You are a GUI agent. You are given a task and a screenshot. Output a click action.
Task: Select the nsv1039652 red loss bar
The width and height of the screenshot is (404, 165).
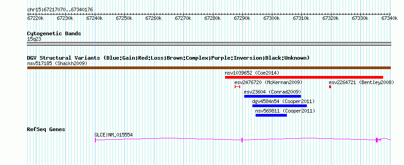[304, 77]
